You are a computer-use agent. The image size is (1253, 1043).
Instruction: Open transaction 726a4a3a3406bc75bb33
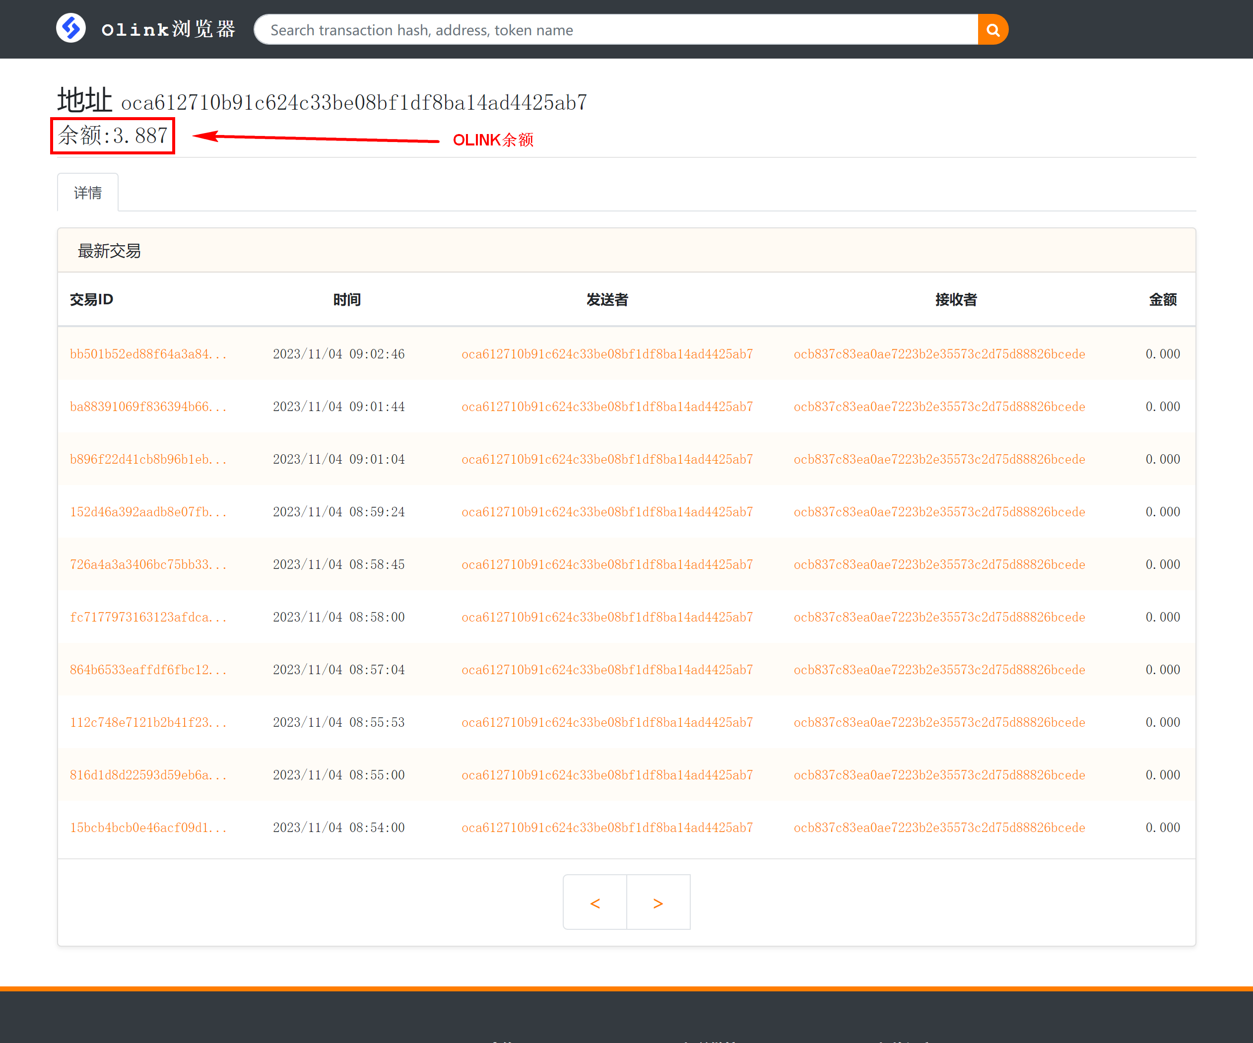tap(148, 564)
